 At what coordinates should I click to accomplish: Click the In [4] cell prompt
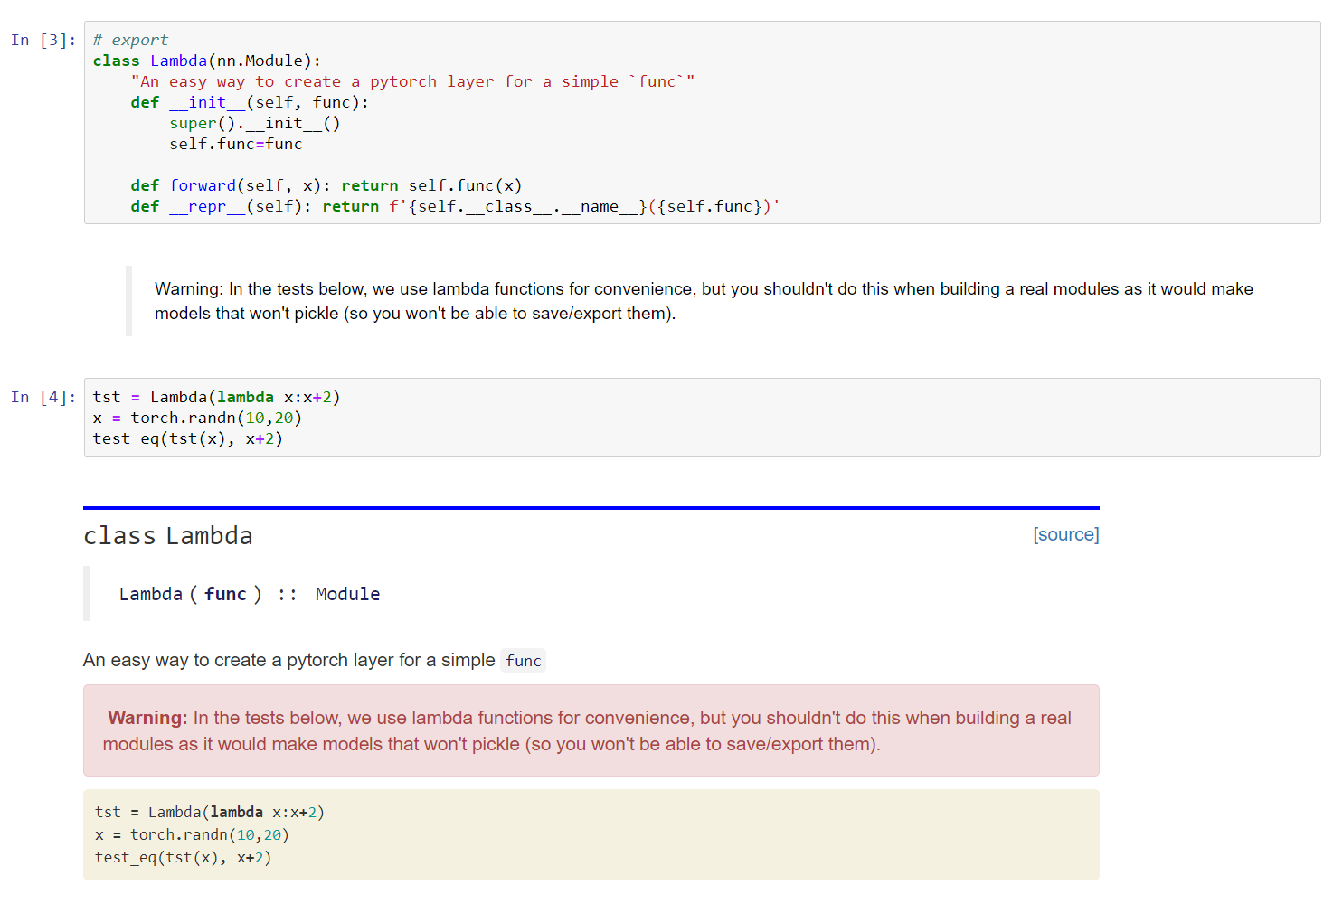coord(43,397)
